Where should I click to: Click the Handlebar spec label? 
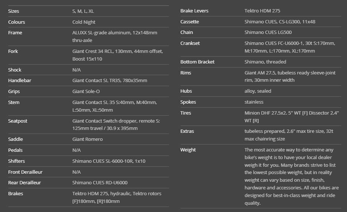point(20,81)
